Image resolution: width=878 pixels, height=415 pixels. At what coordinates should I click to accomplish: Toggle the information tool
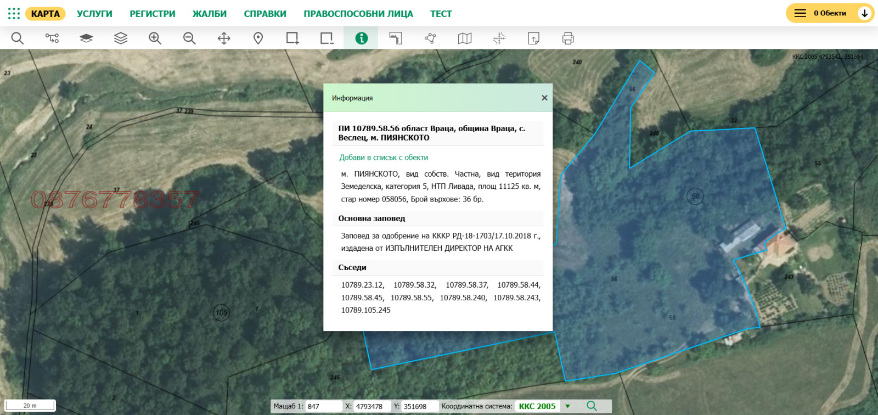tap(361, 38)
